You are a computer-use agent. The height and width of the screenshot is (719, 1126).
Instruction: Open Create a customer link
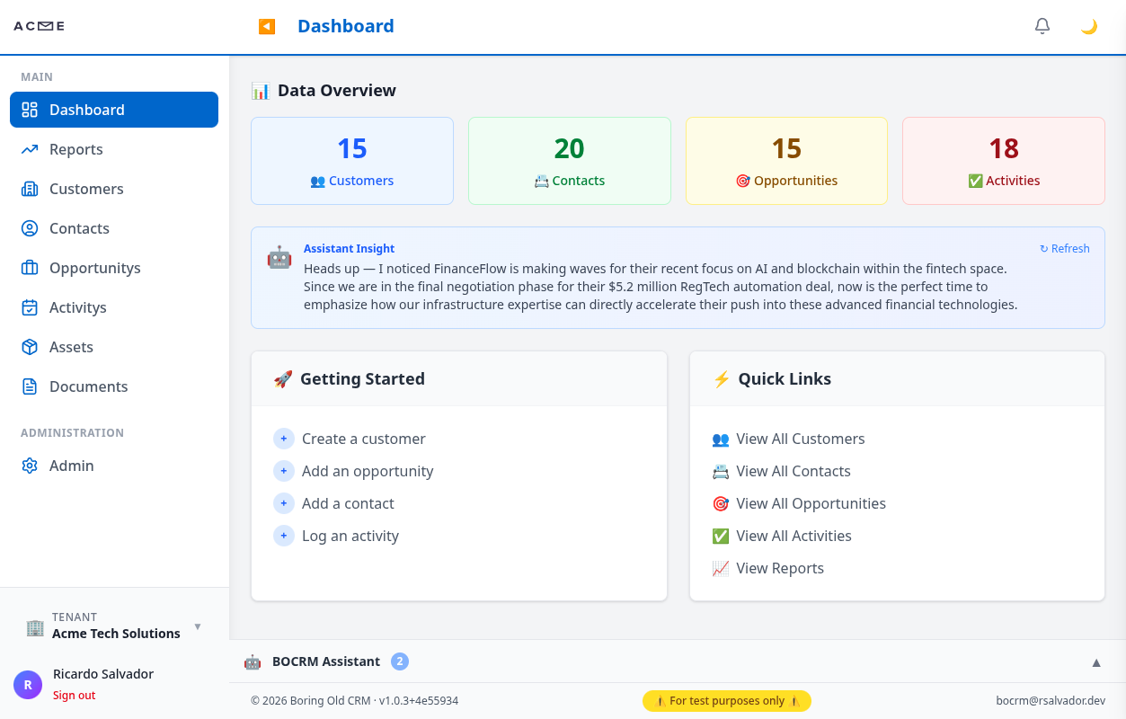coord(363,439)
